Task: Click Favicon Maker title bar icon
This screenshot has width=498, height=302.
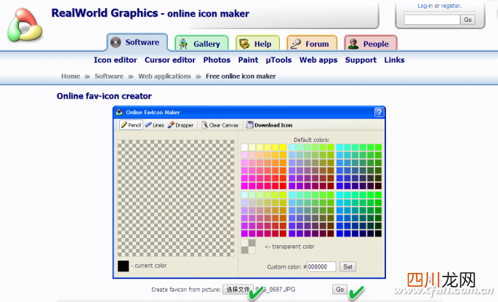Action: (119, 112)
